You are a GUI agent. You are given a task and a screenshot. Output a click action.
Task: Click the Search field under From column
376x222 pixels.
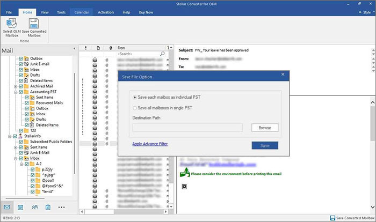point(138,54)
